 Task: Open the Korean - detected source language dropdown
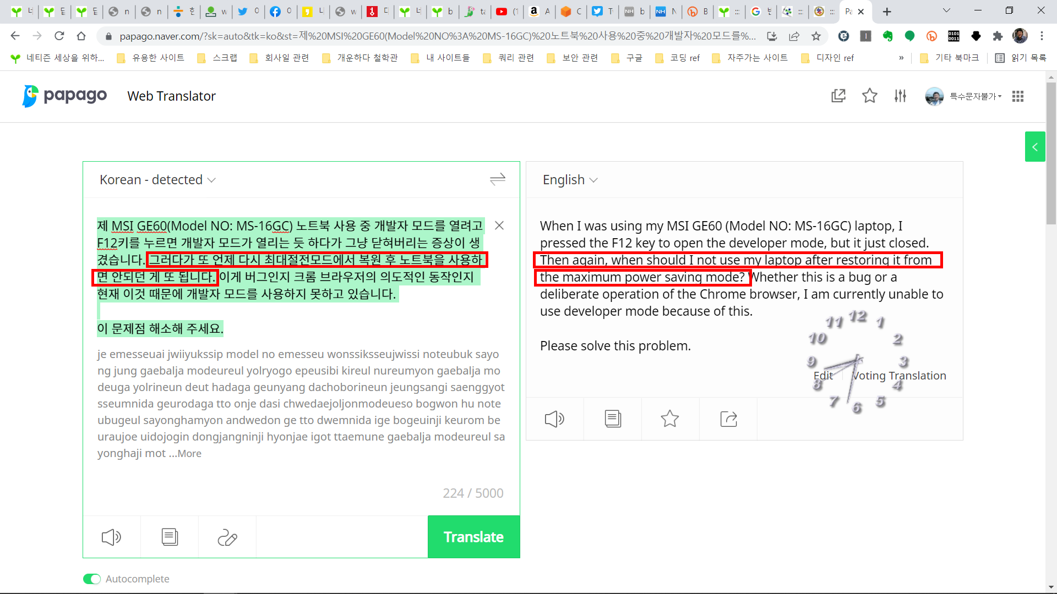click(157, 180)
